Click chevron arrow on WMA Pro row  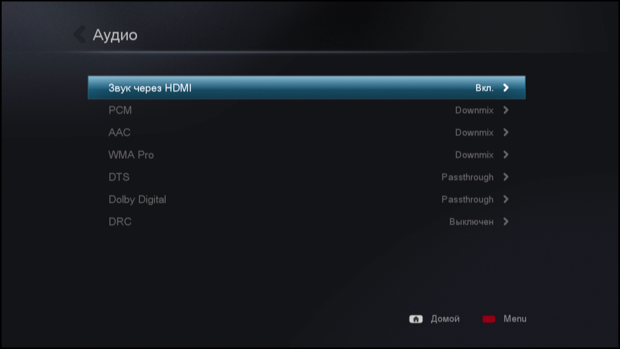[506, 155]
